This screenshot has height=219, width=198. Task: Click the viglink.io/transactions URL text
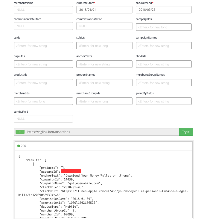pos(48,132)
